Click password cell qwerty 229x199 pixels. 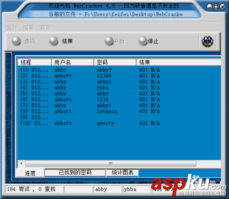pos(105,123)
